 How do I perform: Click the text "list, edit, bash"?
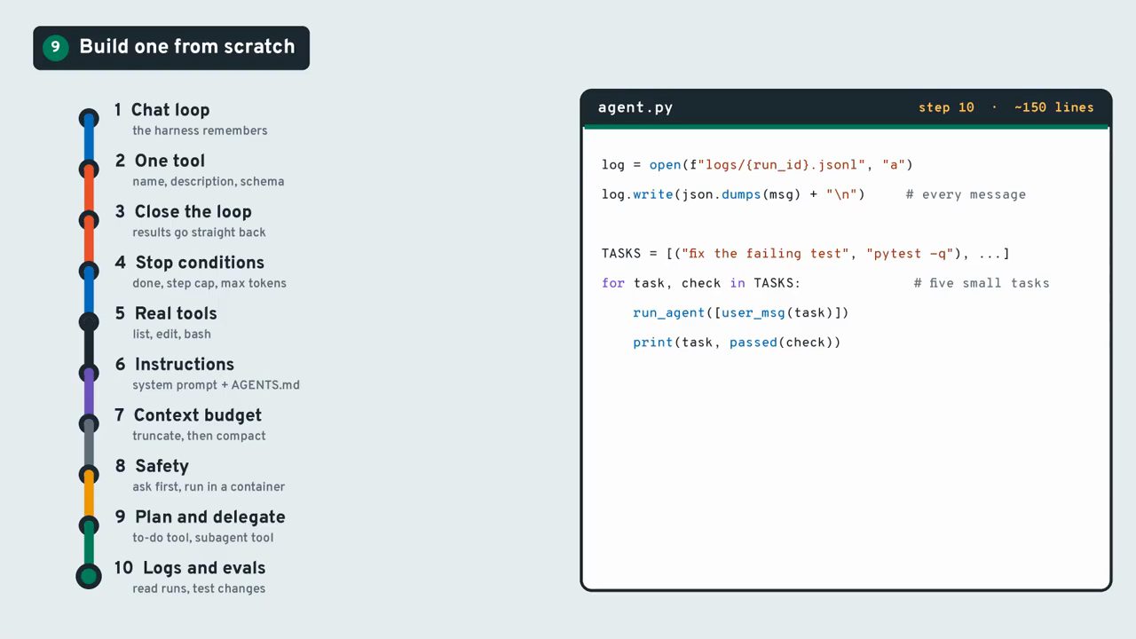[171, 334]
